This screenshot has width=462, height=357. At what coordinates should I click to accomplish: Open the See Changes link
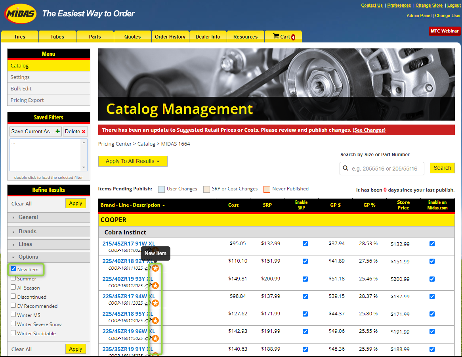click(369, 130)
